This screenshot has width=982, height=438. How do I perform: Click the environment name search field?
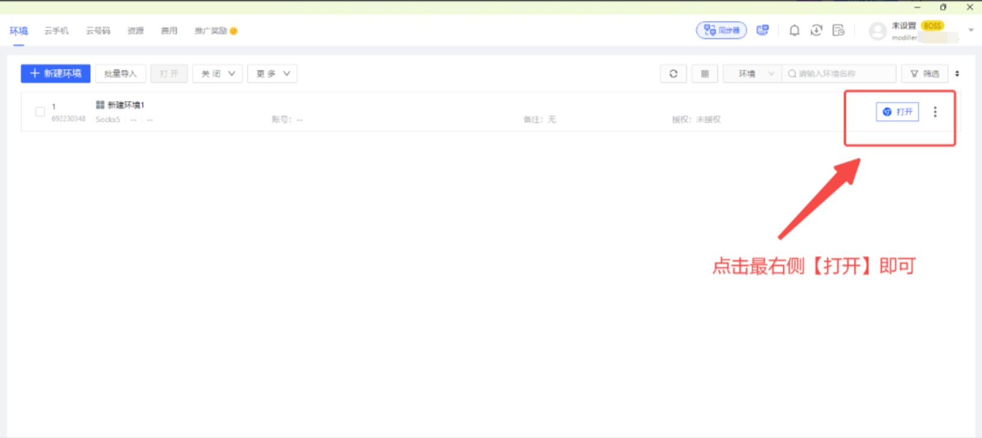842,73
